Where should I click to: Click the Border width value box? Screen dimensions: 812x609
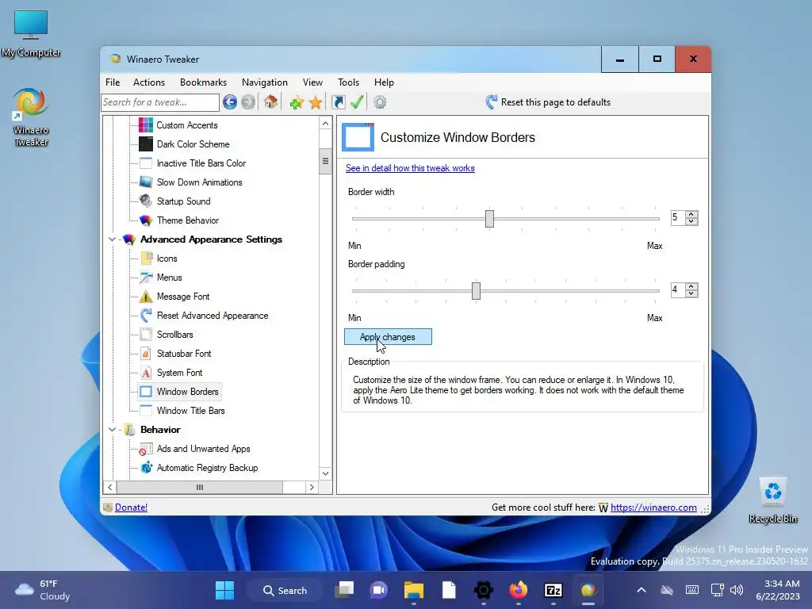pos(677,217)
